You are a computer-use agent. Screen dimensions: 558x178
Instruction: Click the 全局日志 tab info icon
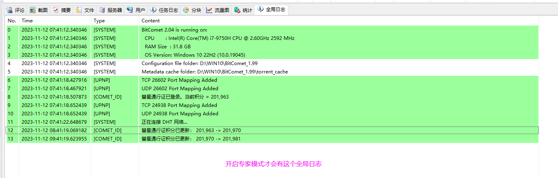[261, 9]
